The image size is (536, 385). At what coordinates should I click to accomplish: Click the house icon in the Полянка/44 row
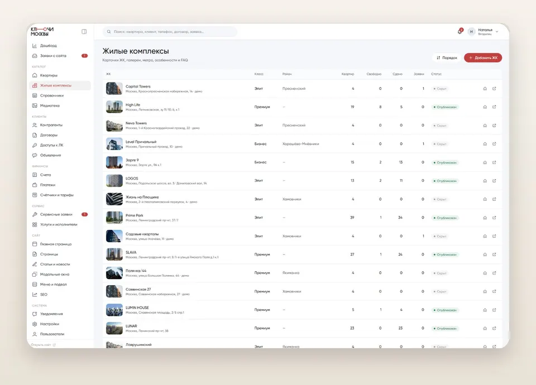[485, 273]
